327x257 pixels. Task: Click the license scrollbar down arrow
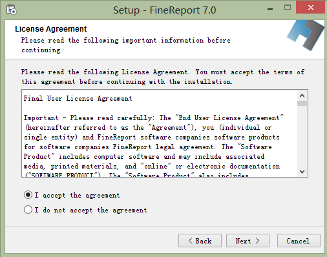click(x=302, y=172)
